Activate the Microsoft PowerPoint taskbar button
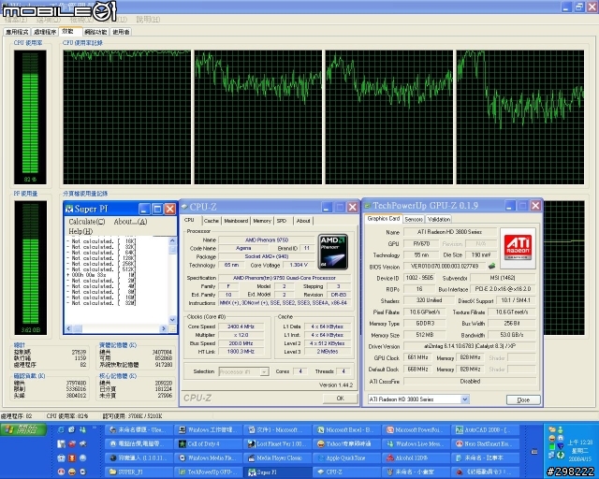This screenshot has width=599, height=479. tap(416, 430)
